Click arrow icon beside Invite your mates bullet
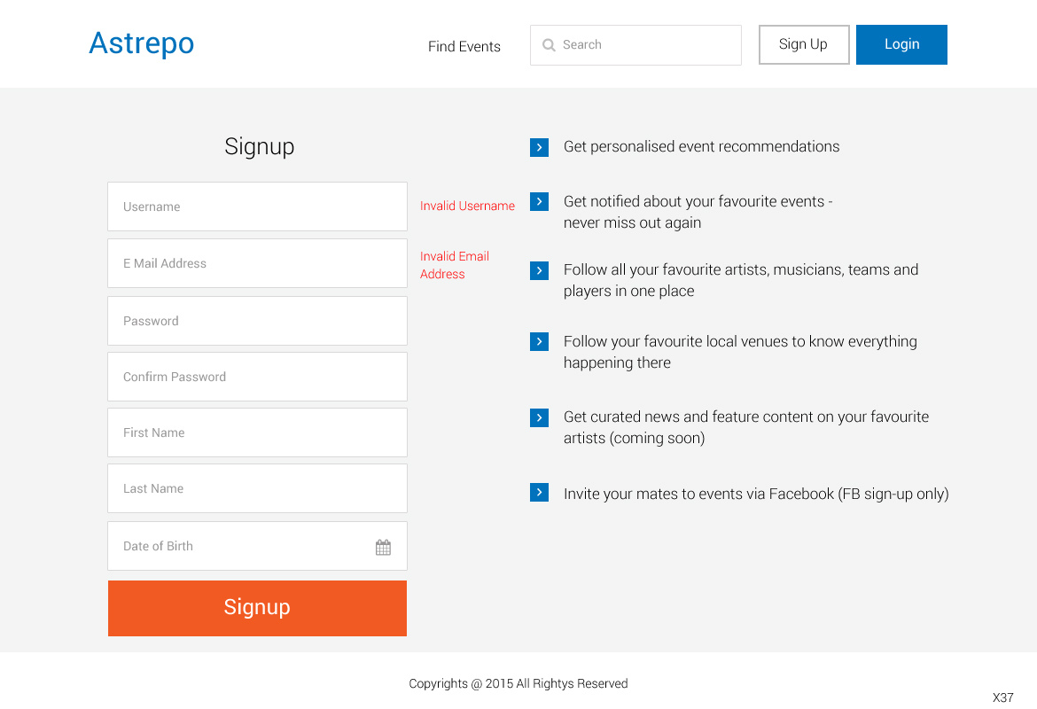 point(539,493)
